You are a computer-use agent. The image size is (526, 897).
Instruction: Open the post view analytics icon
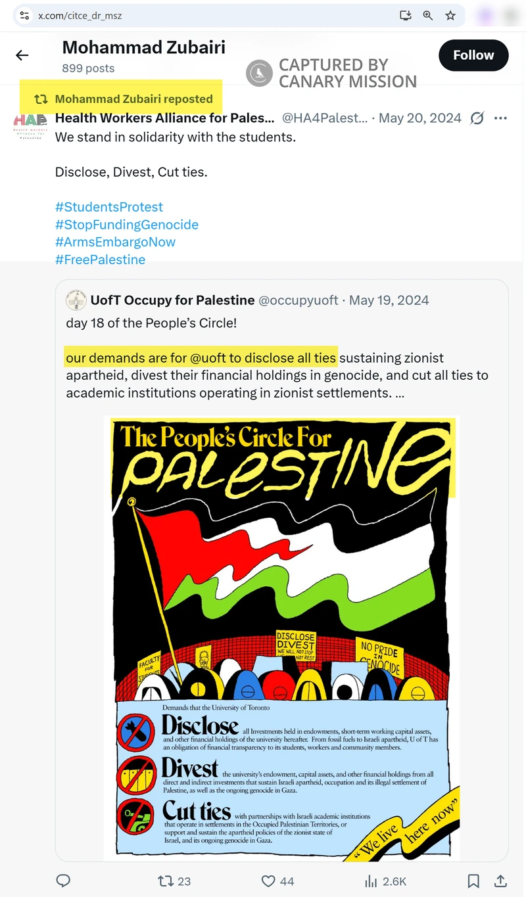pyautogui.click(x=371, y=881)
